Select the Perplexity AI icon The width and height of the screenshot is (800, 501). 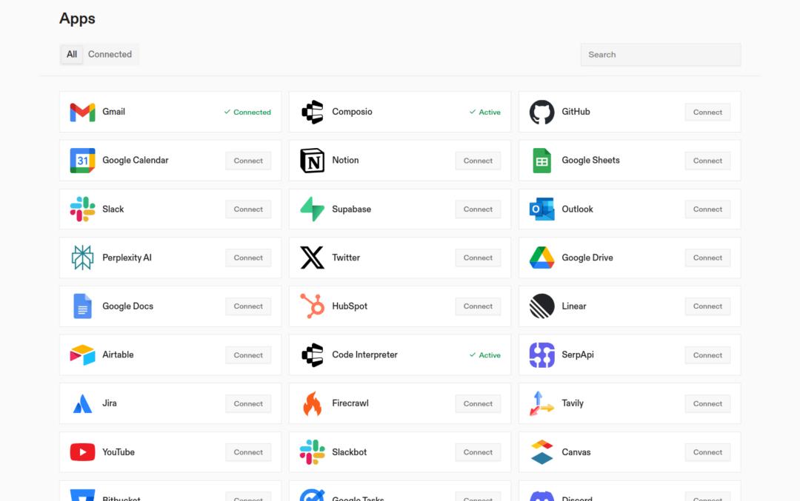tap(82, 258)
